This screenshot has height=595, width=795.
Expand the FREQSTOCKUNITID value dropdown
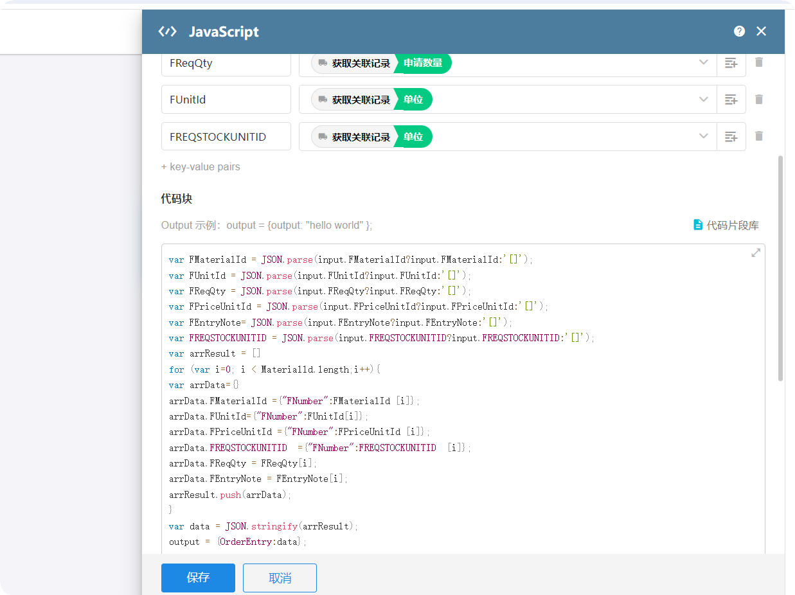tap(703, 137)
